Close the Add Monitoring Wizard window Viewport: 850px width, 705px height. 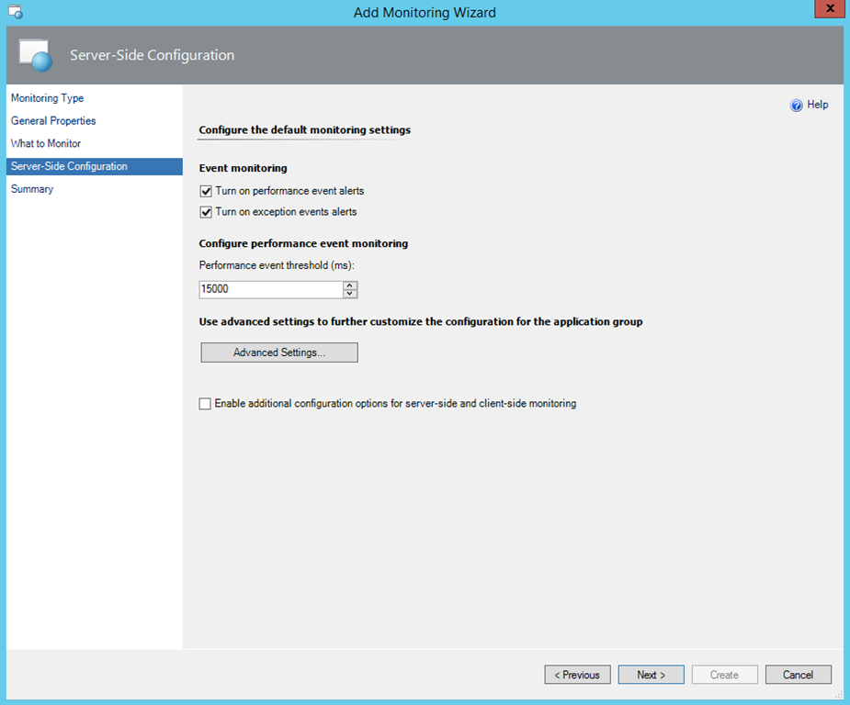830,10
